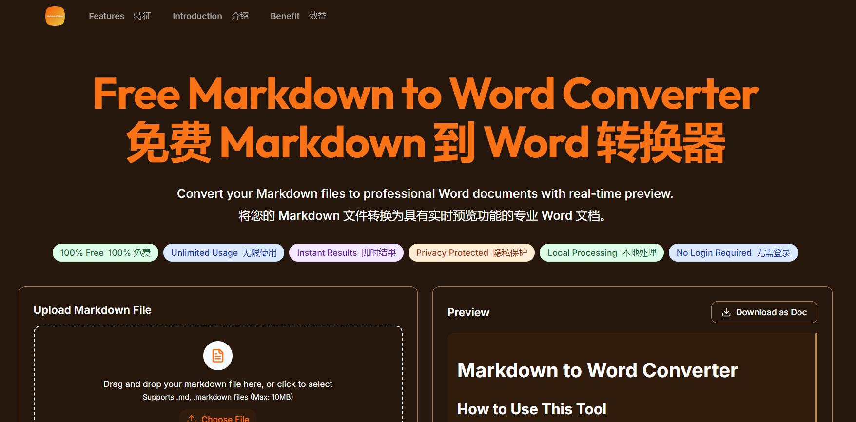
Task: Click the Preview panel scrollbar
Action: 816,377
